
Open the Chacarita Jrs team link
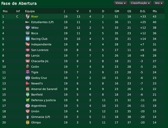coord(40,61)
